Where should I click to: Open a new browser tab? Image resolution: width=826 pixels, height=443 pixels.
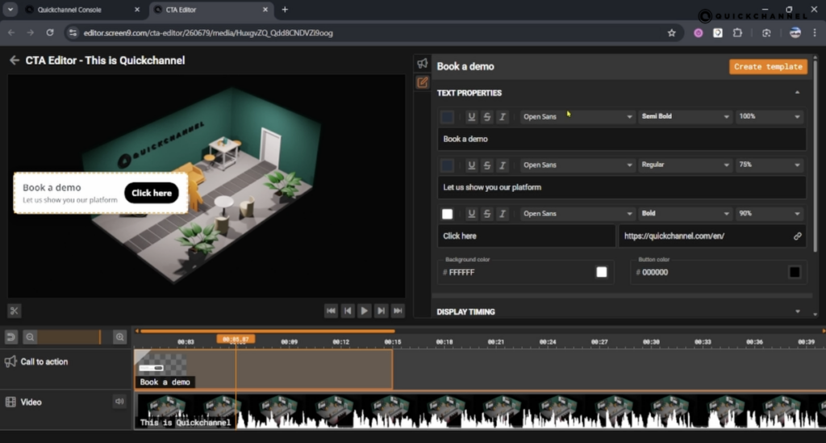point(285,10)
